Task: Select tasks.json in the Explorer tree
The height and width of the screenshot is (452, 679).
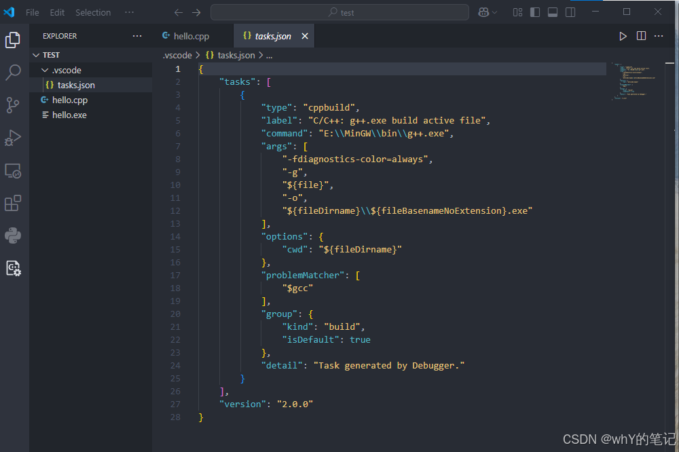Action: pos(90,86)
